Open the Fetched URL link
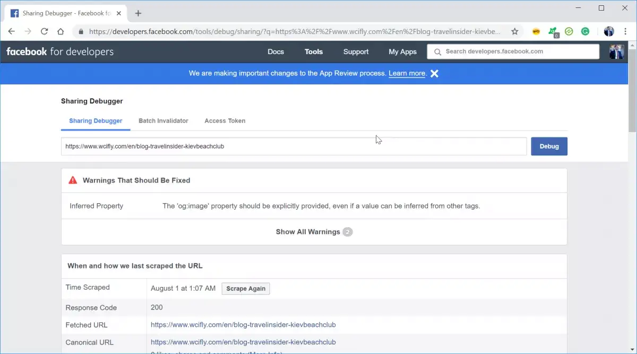 point(243,325)
